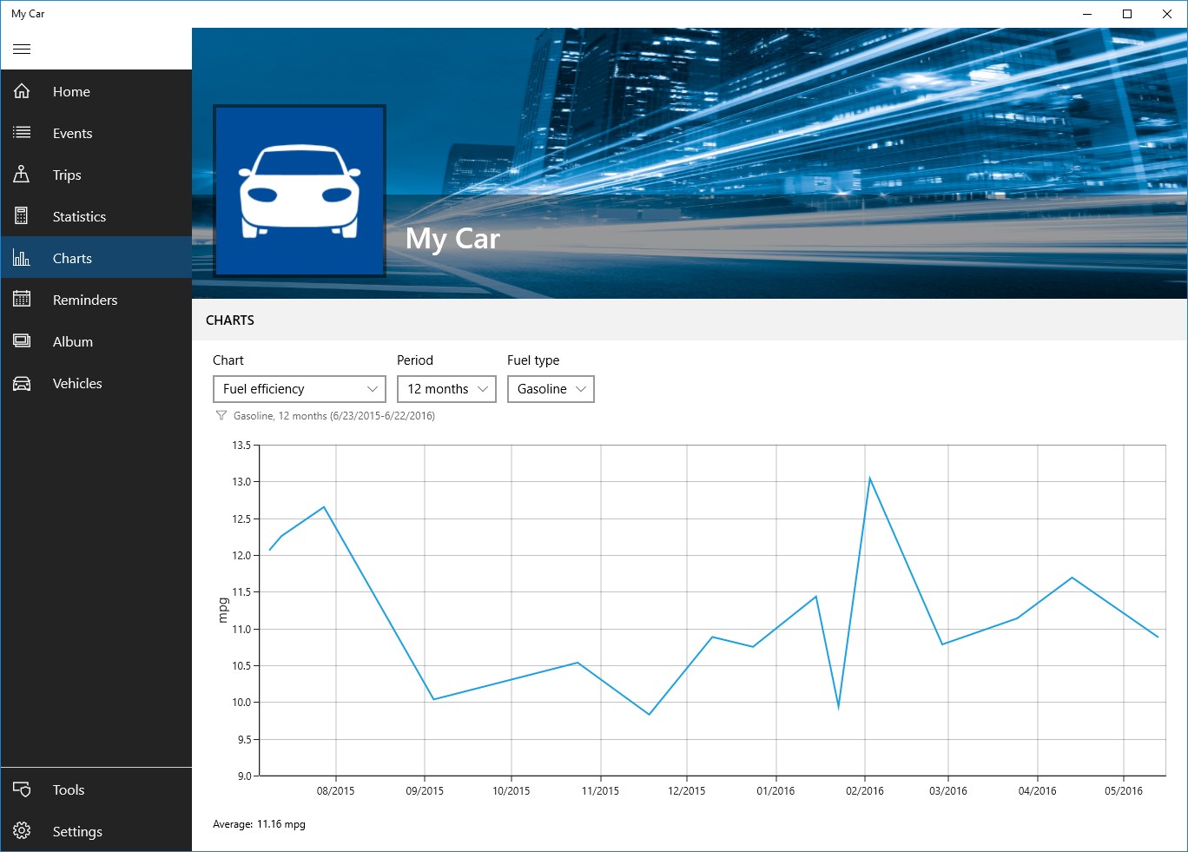Image resolution: width=1188 pixels, height=852 pixels.
Task: Open the Fuel type dropdown showing Gasoline
Action: point(550,389)
